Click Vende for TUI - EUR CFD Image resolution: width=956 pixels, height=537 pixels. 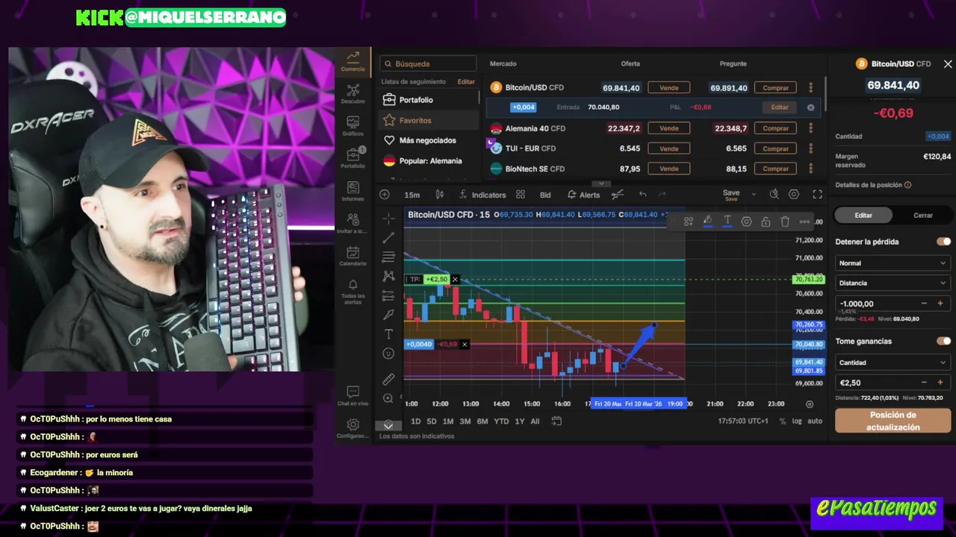[669, 148]
